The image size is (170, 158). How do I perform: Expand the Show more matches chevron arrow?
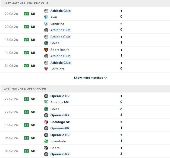point(106,78)
